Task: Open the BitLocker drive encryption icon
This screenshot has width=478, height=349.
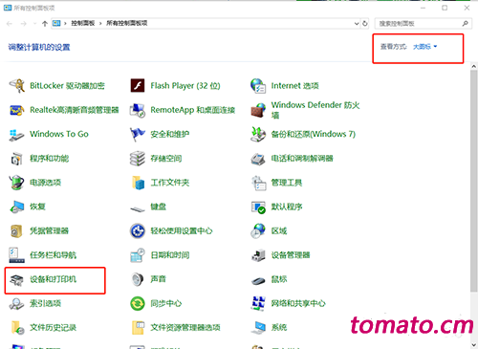Action: coord(16,86)
